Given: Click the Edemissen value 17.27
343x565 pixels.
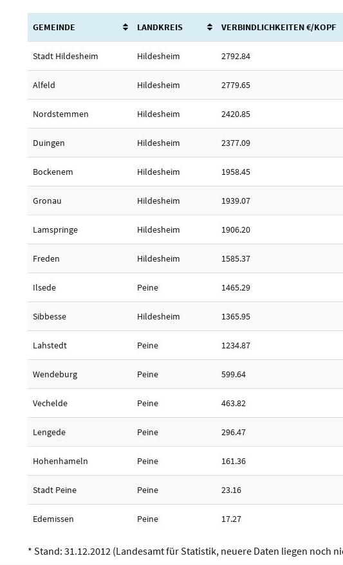Looking at the screenshot, I should (x=231, y=519).
